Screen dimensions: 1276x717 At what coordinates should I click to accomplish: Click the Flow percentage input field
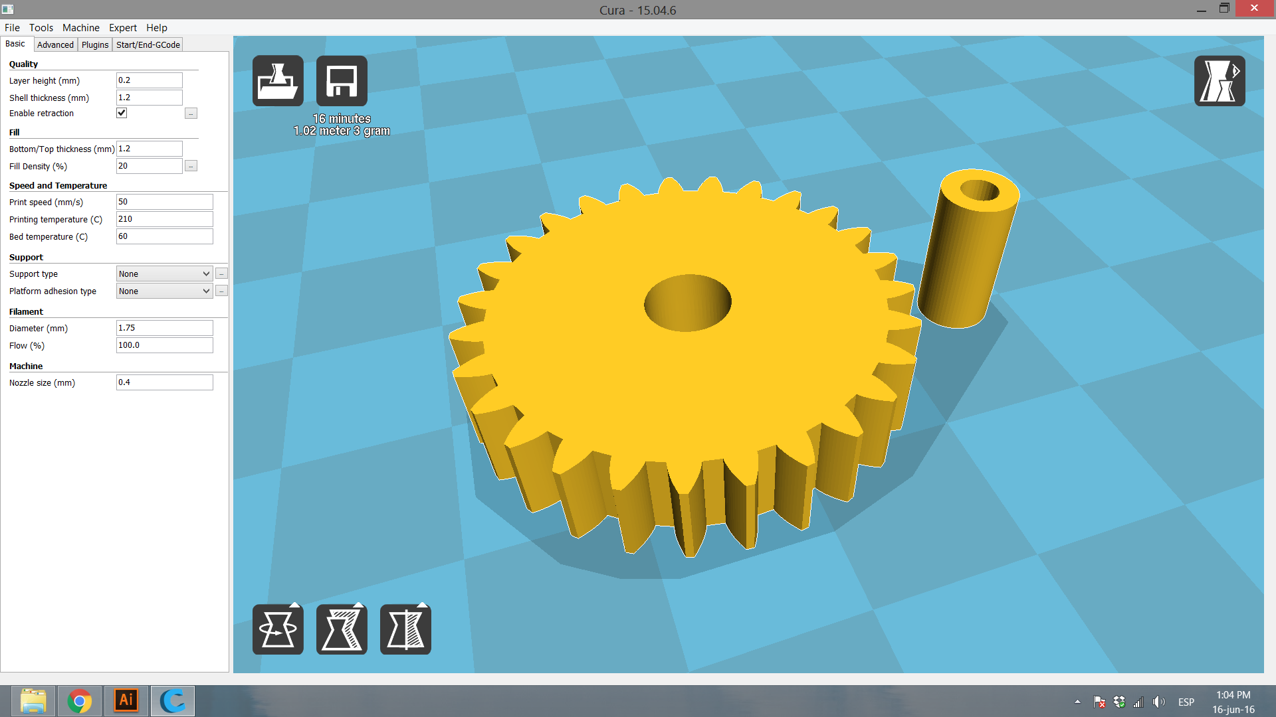coord(165,345)
